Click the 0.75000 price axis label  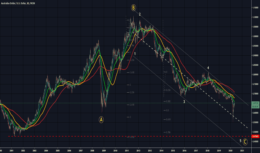pyautogui.click(x=255, y=84)
